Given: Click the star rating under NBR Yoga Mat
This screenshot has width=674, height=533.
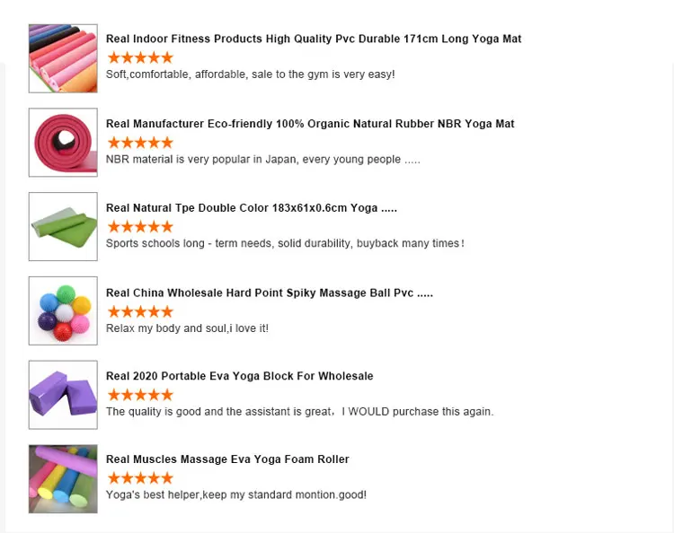Looking at the screenshot, I should tap(139, 143).
